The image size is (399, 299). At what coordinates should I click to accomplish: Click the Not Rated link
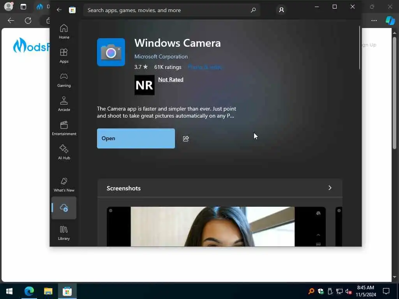[171, 79]
